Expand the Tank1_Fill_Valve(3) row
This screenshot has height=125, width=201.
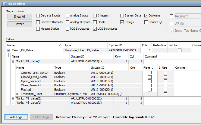(13, 103)
